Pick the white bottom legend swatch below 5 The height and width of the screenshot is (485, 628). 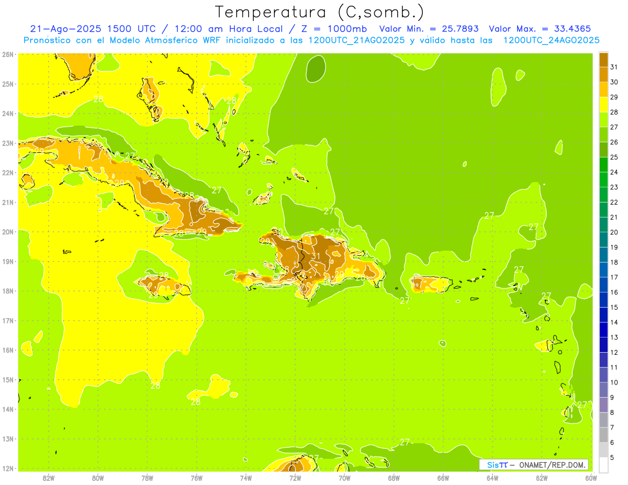coord(603,465)
